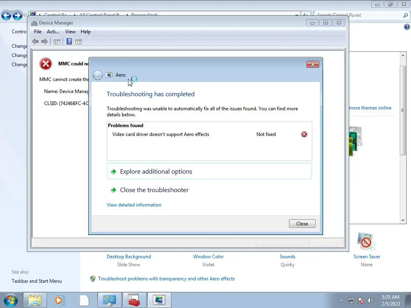Screen dimensions: 411x308
Task: Open Explore additional options
Action: point(210,171)
